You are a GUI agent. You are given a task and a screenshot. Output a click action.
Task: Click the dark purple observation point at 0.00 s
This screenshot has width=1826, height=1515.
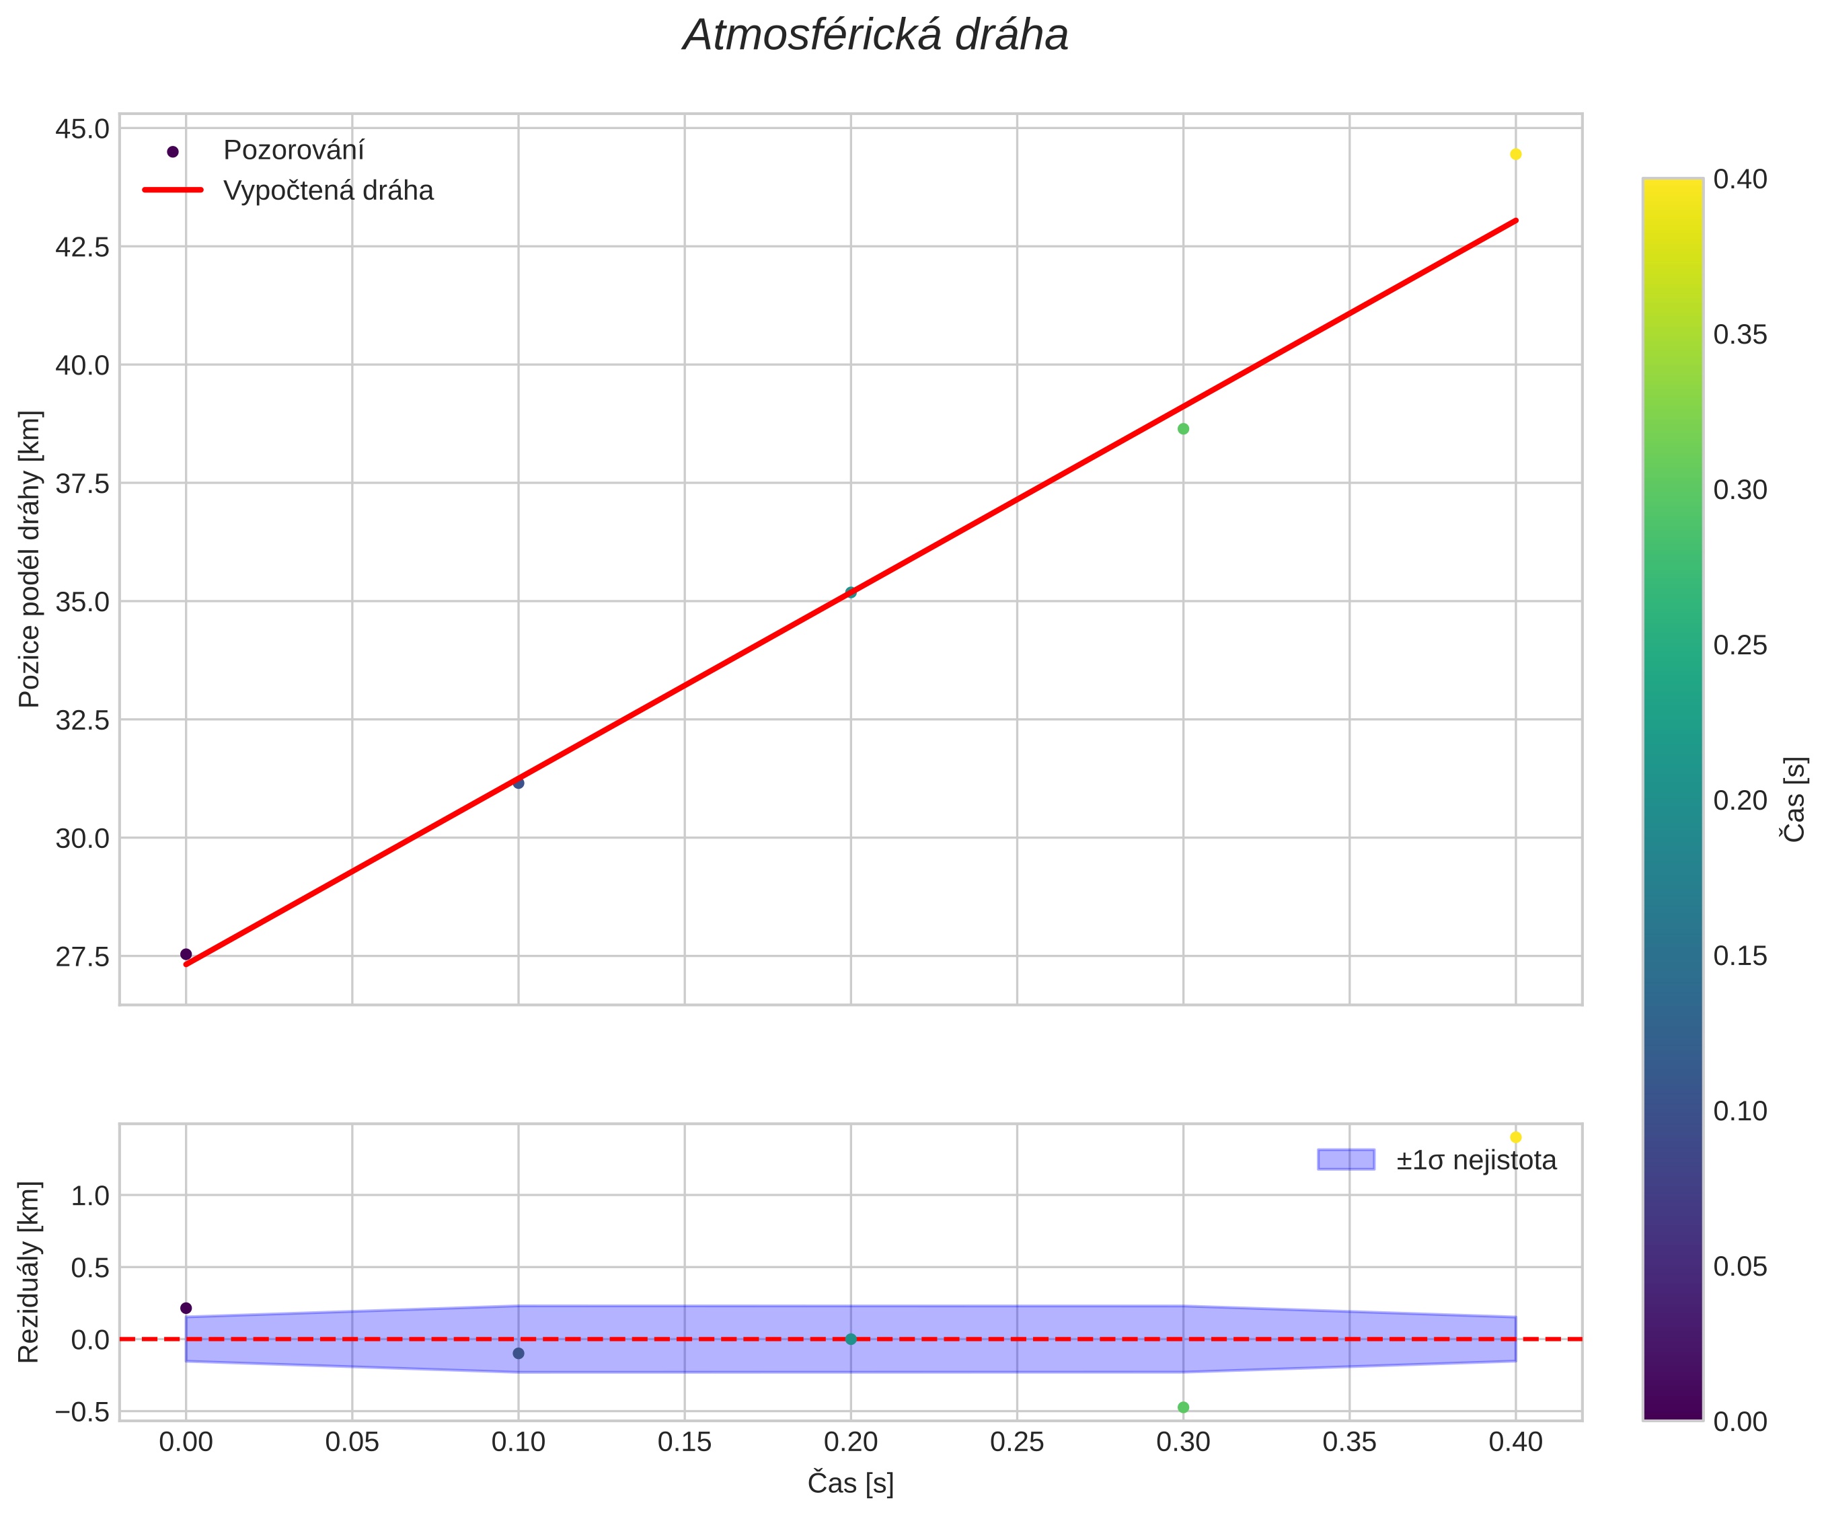pos(185,954)
